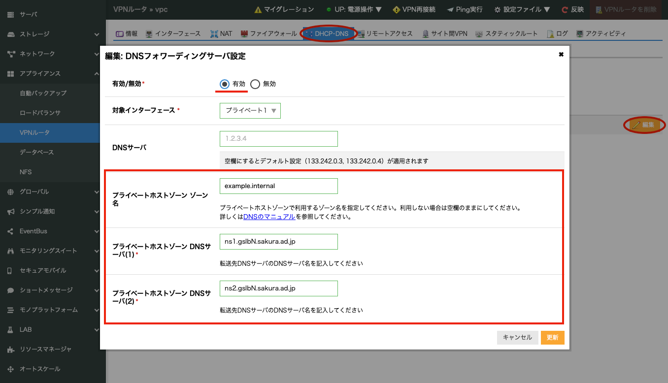Select the 有効 radio button

[225, 84]
